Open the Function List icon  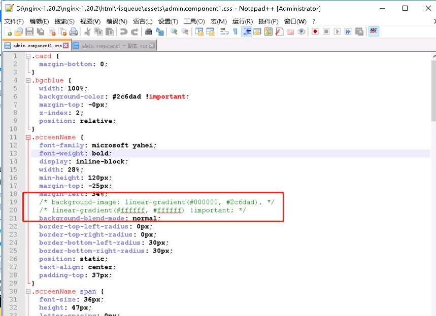279,32
